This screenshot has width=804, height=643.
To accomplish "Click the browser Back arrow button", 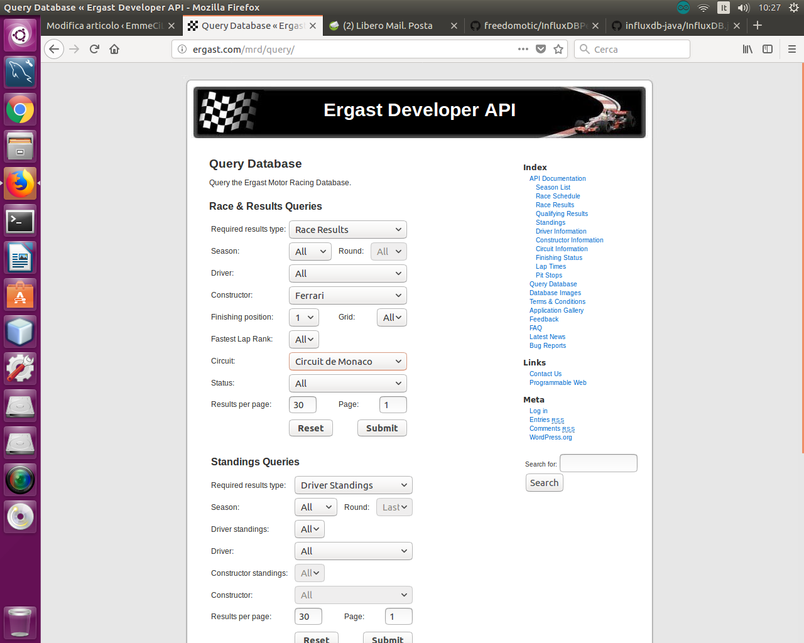I will coord(54,49).
